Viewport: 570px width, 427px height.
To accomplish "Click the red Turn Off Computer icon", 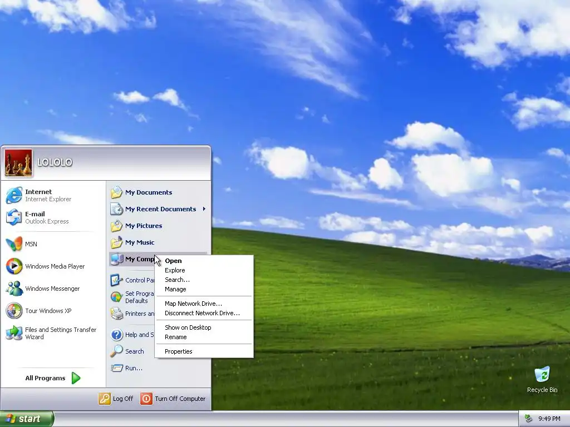I will tap(146, 398).
